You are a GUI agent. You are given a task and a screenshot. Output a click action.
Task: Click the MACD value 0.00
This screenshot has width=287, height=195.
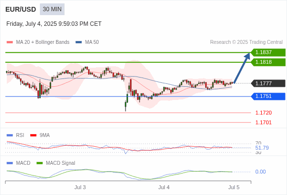(260, 172)
